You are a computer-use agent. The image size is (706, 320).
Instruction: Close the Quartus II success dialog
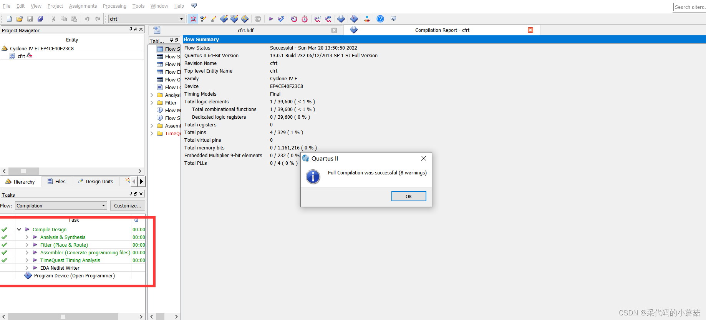coord(423,158)
